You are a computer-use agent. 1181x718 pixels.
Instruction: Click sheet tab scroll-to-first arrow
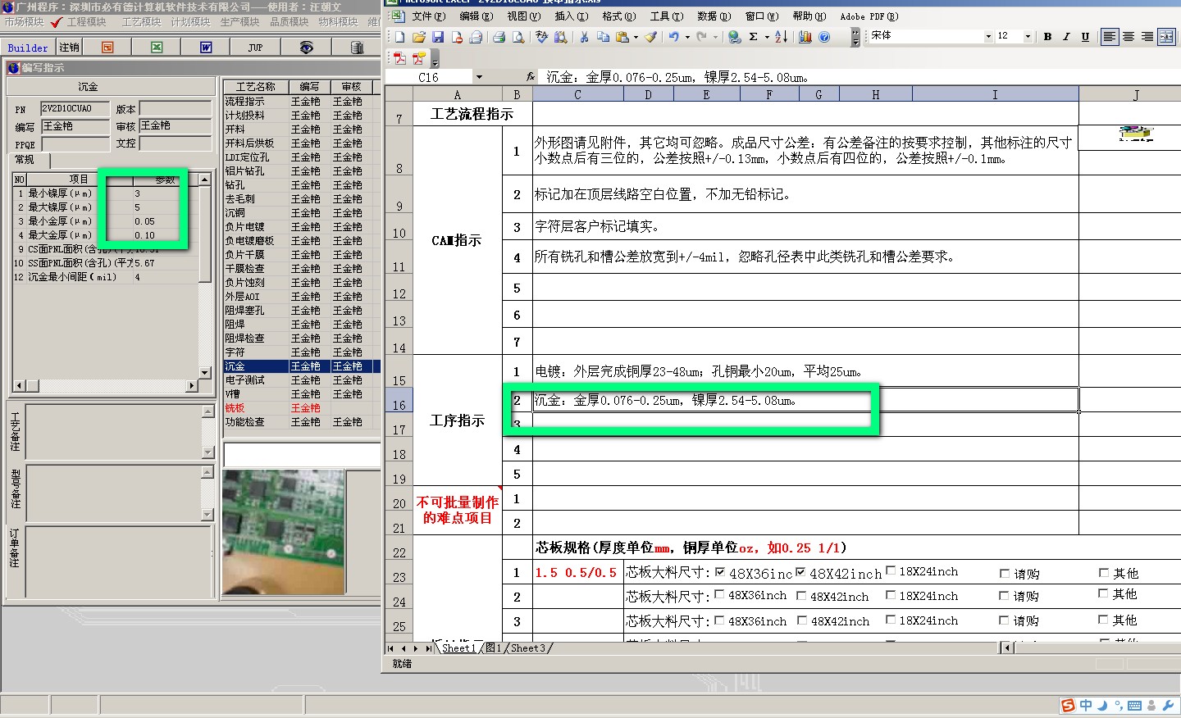point(390,648)
